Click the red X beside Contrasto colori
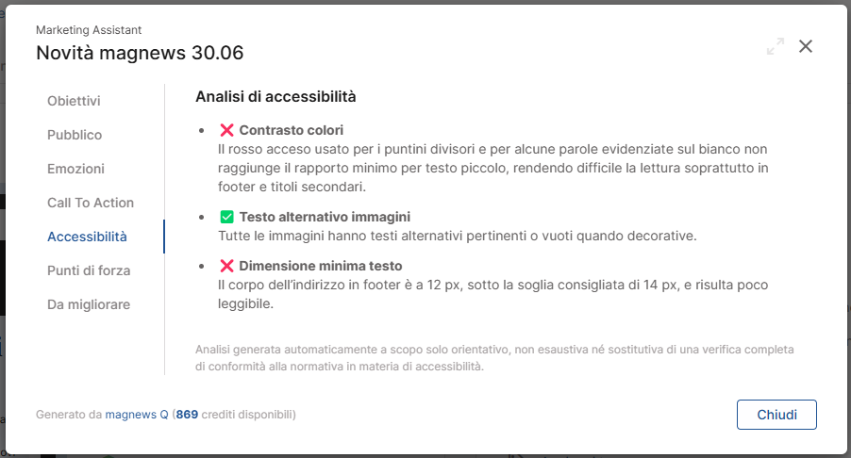Viewport: 851px width, 458px height. pyautogui.click(x=226, y=130)
